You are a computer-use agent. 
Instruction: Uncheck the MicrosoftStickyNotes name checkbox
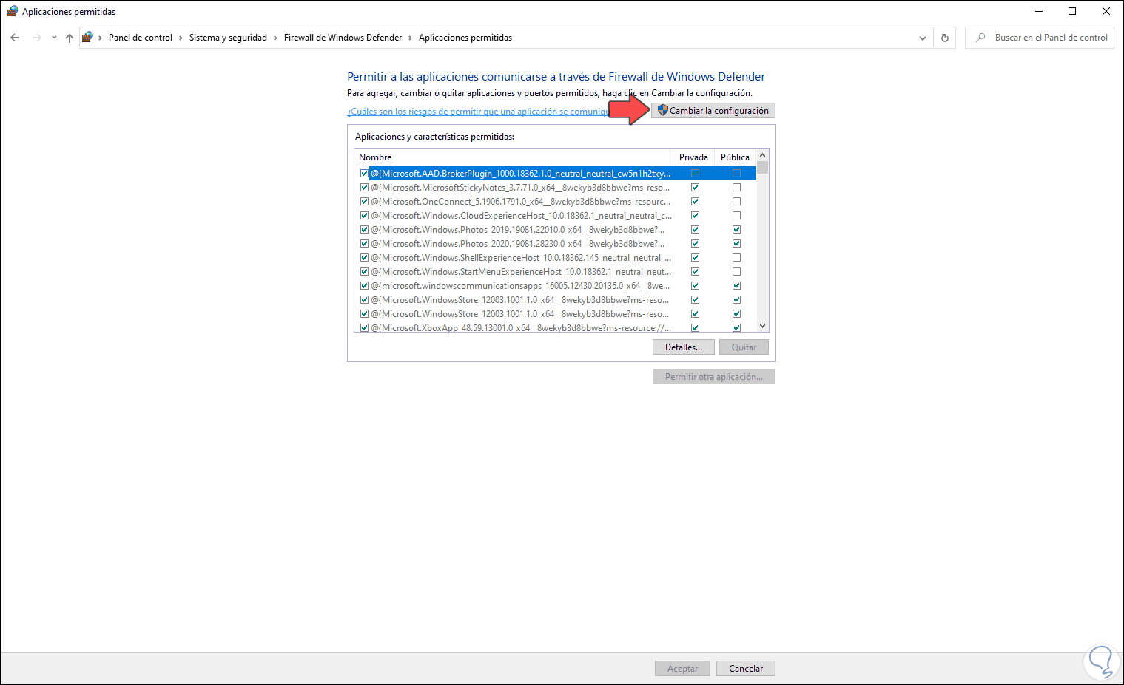click(364, 188)
